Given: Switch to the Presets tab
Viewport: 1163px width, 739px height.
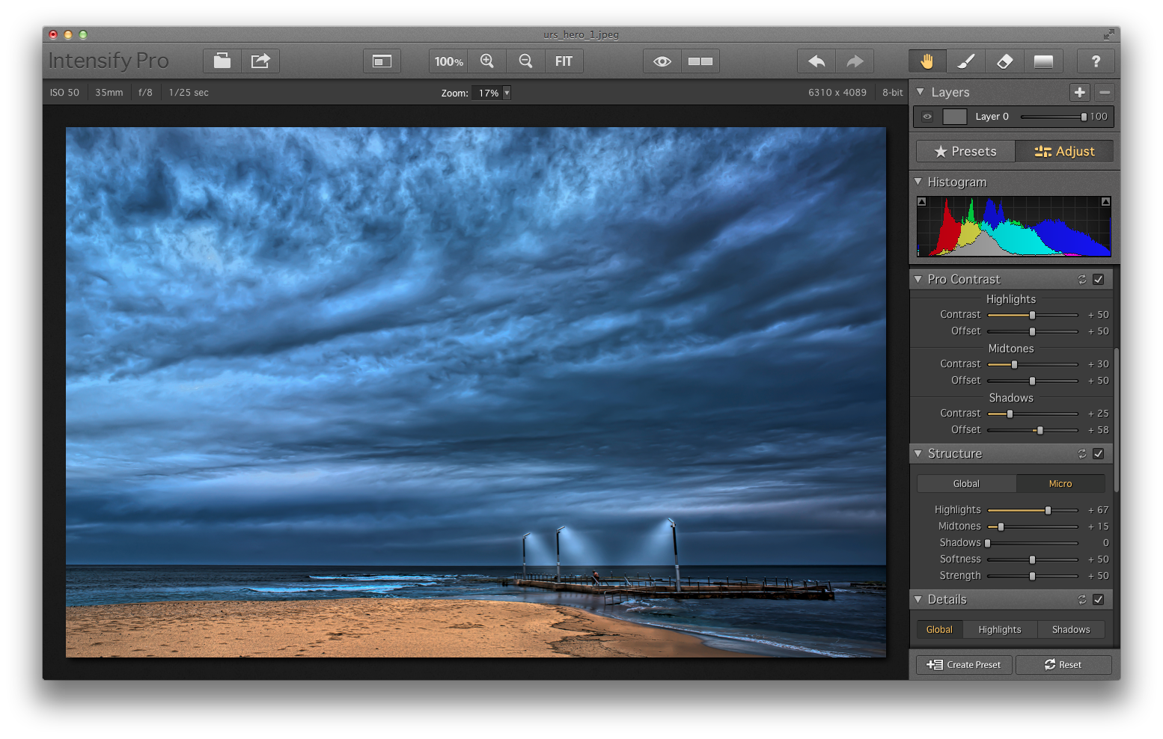Looking at the screenshot, I should (965, 151).
